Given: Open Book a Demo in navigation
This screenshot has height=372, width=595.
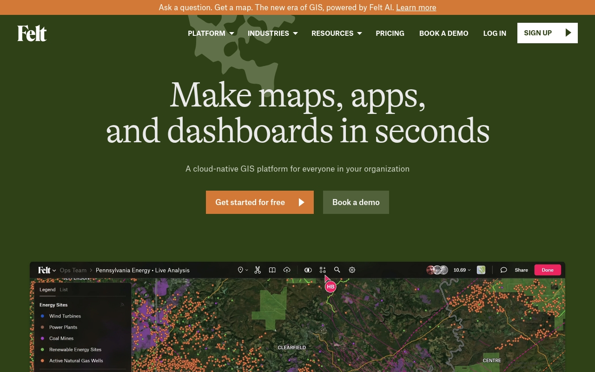Looking at the screenshot, I should click(x=444, y=33).
